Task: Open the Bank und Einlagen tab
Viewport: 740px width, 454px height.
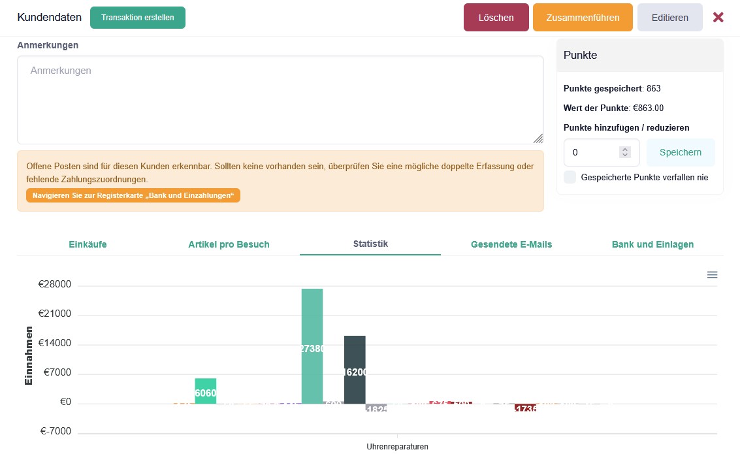Action: coord(652,244)
